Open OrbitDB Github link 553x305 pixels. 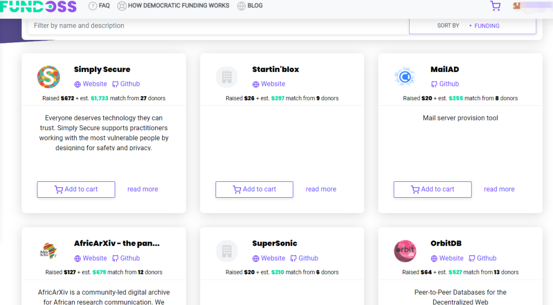click(x=482, y=258)
